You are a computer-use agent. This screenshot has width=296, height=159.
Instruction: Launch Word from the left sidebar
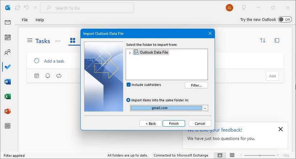(8, 82)
